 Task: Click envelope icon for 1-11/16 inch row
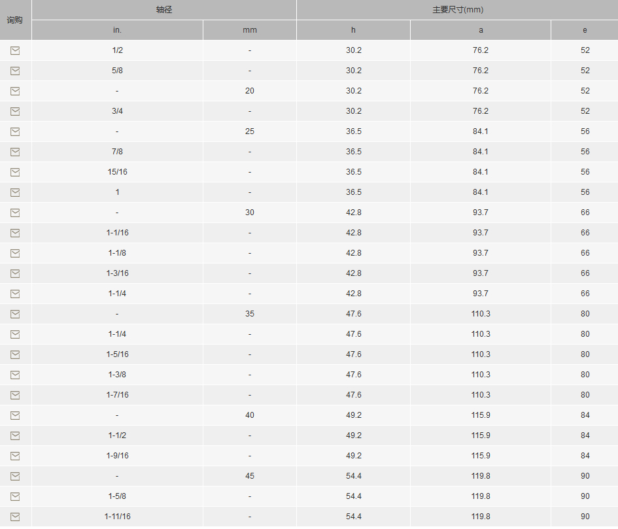15,517
